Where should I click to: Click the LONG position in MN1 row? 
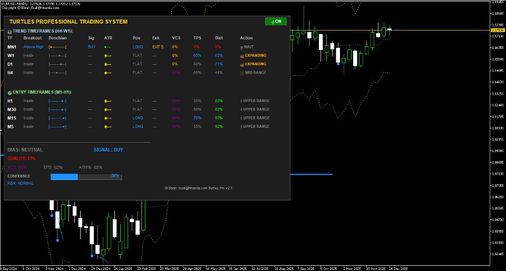tap(138, 47)
